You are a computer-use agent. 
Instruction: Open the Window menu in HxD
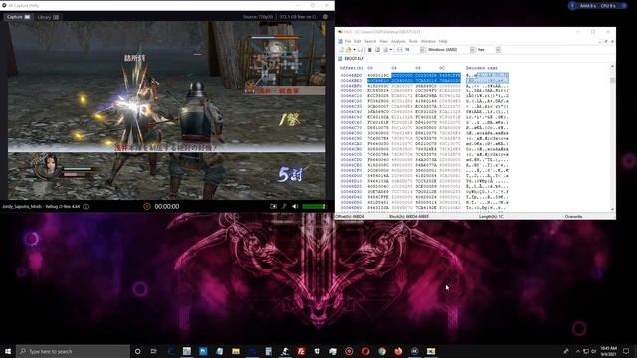tap(428, 41)
